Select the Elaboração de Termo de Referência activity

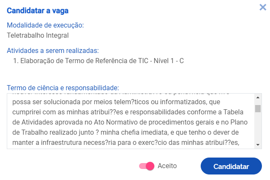pyautogui.click(x=102, y=61)
